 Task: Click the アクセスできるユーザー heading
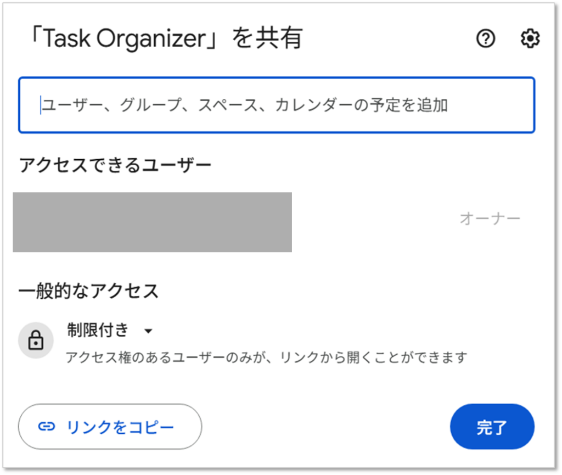tap(115, 164)
